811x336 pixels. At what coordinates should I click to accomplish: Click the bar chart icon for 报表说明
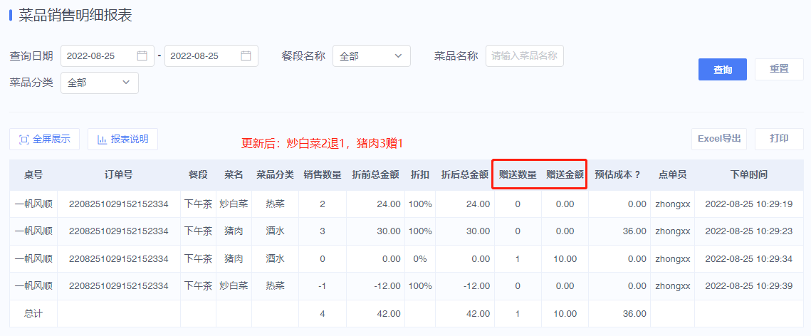tap(103, 139)
